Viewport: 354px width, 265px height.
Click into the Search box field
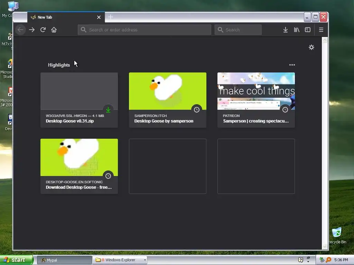tap(238, 30)
